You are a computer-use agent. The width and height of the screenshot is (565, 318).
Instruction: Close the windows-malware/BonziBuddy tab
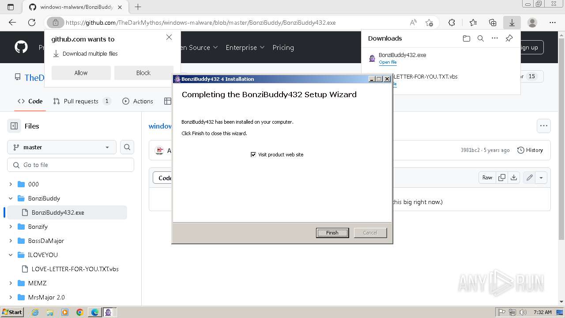coord(120,7)
